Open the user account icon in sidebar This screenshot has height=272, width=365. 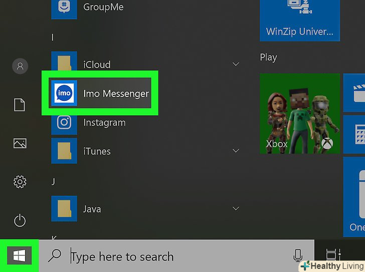20,66
